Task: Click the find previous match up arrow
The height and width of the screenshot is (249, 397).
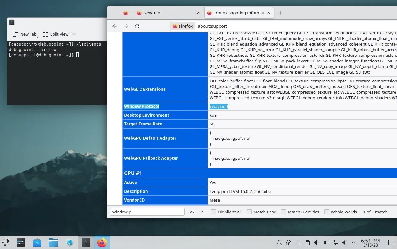Action: coord(192,212)
